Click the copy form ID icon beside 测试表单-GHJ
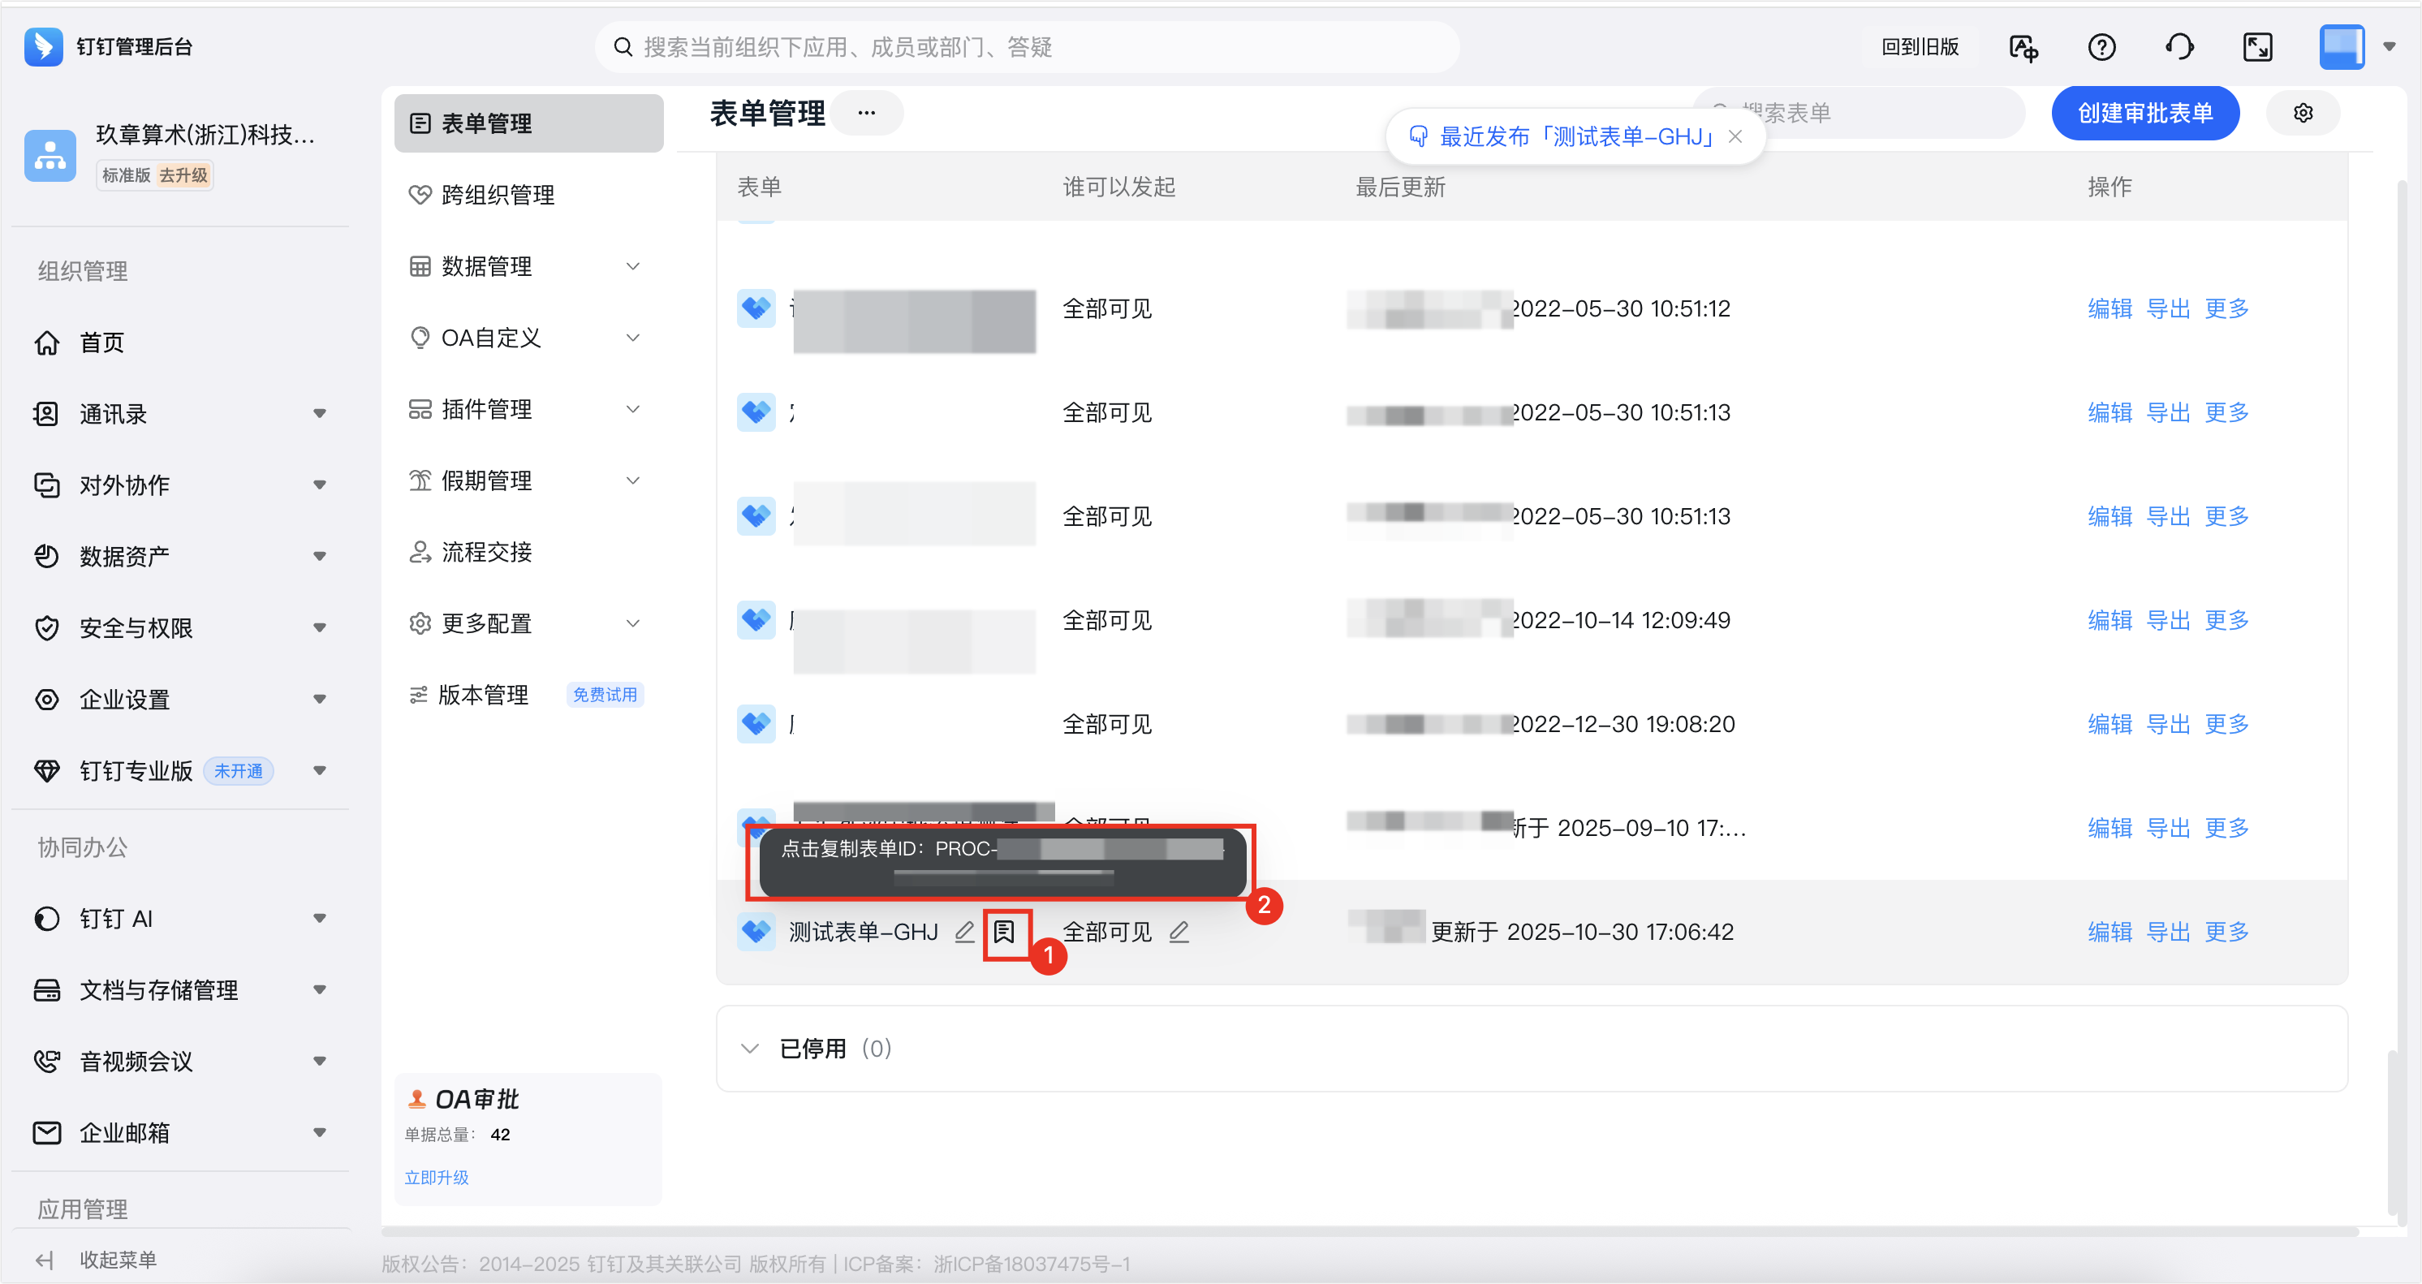 click(1004, 932)
